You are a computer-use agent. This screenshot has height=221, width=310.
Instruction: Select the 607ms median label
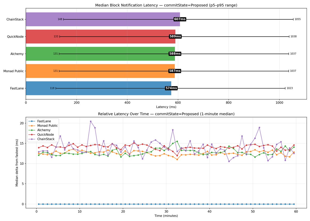coord(180,19)
